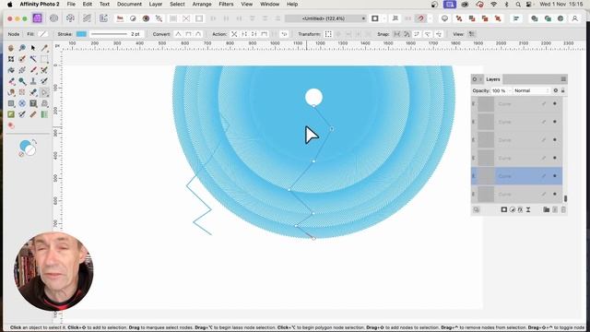Viewport: 590px width, 332px height.
Task: Delete layer with the trash icon
Action: [x=563, y=209]
